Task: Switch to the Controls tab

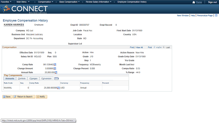Action: (22, 79)
